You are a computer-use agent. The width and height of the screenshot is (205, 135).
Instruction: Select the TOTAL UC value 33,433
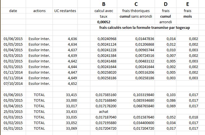pos(72,111)
